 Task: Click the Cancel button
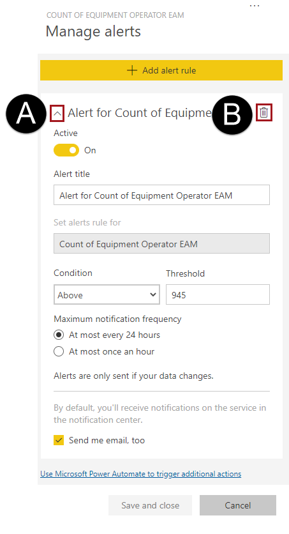pos(238,505)
